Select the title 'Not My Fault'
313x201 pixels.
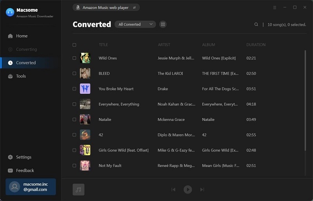pos(110,166)
